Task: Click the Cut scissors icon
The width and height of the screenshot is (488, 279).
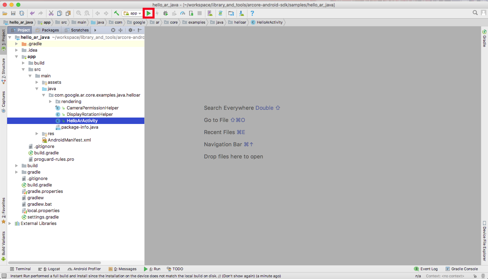Action: tap(51, 13)
